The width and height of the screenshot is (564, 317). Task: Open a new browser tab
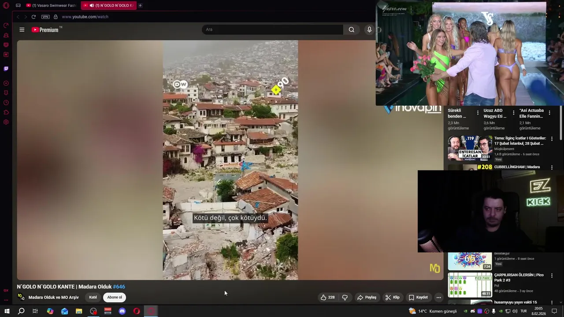pos(140,5)
